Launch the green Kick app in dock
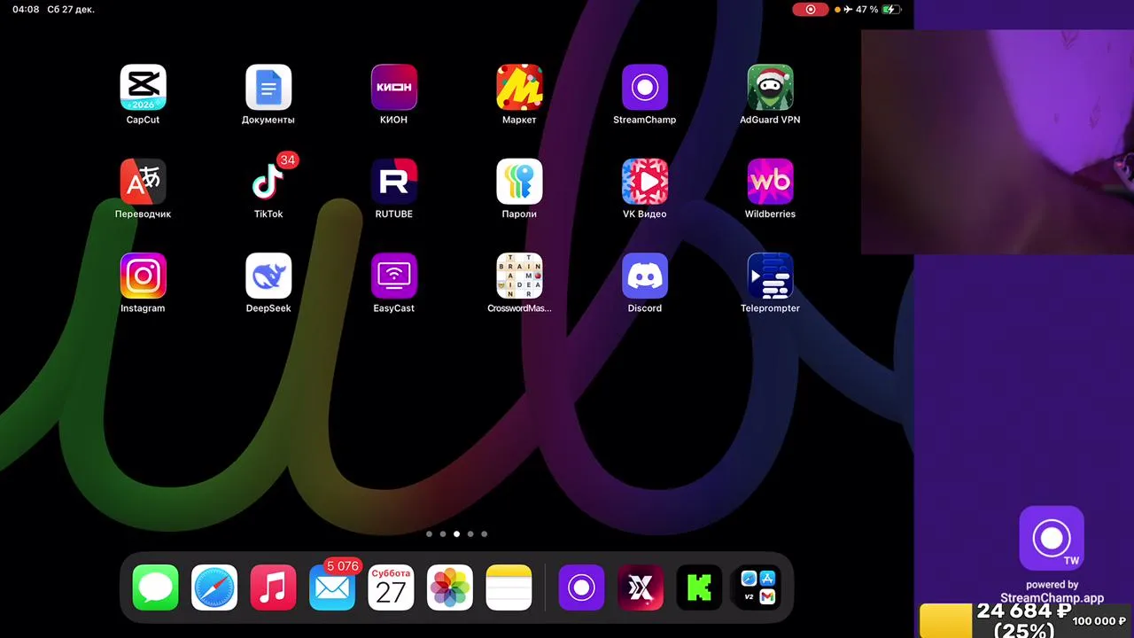 coord(699,587)
